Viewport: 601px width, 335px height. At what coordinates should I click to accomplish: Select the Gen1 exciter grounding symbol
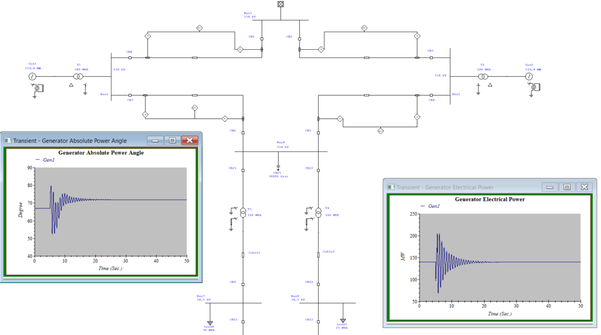tap(35, 97)
